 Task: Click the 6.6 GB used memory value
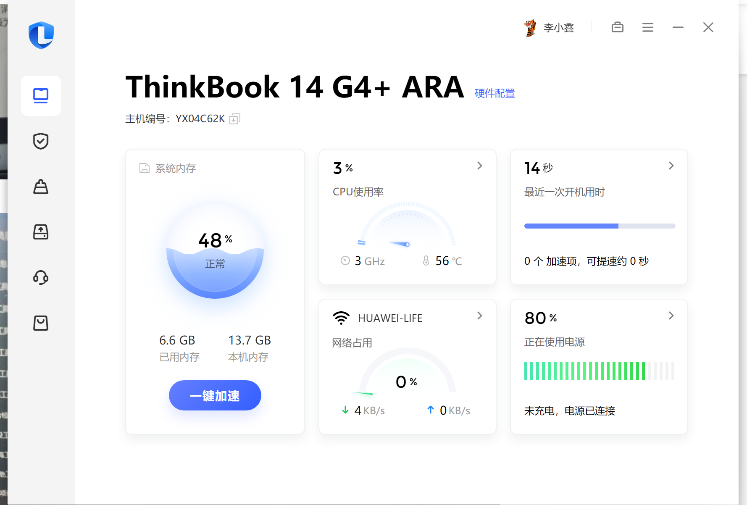[177, 340]
